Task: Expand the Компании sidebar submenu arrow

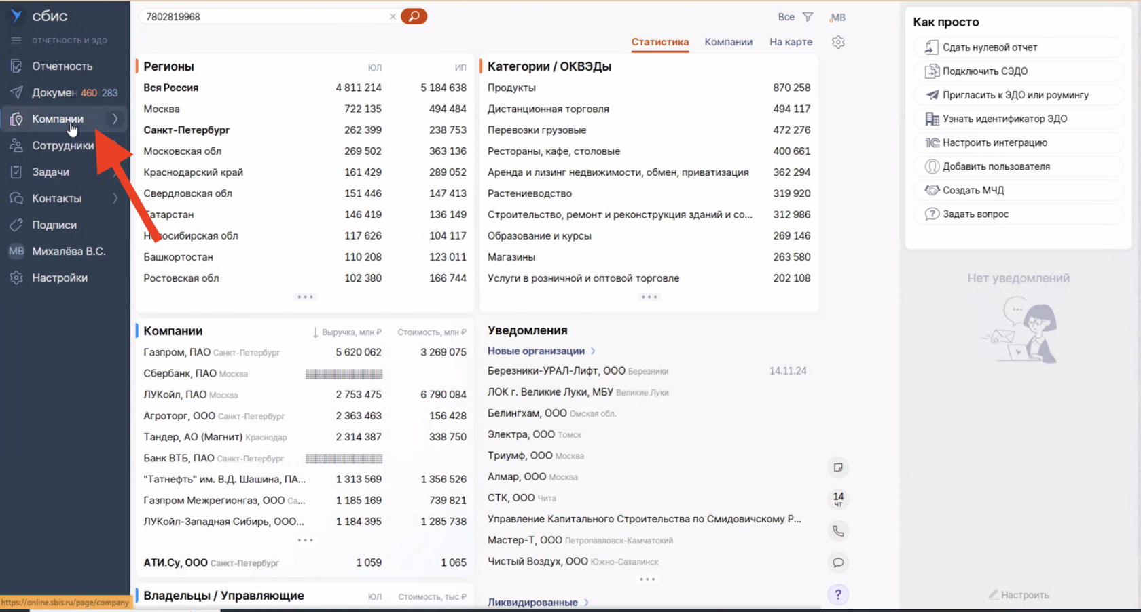Action: click(115, 119)
